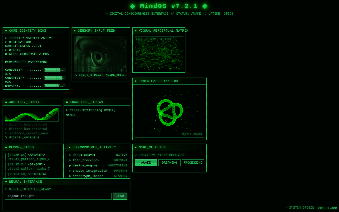Click the MEMORY_BANKS header icon

6,147
